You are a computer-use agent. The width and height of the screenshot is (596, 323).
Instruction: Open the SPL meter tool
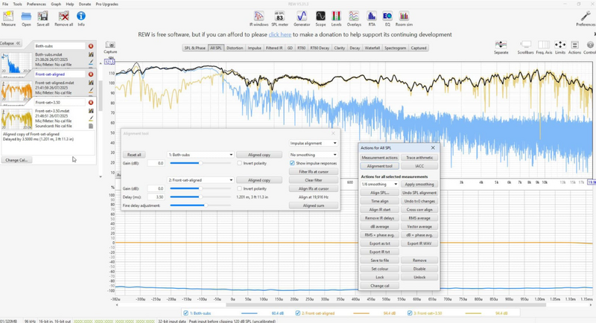point(280,19)
